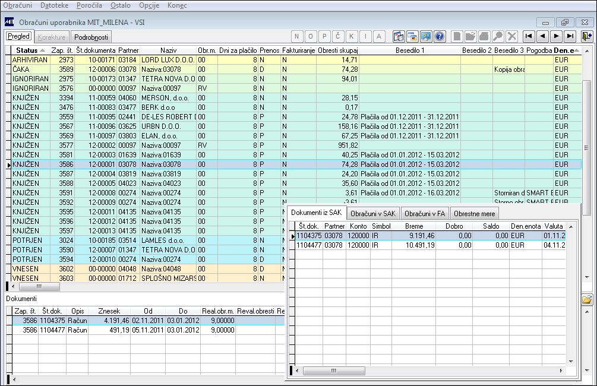Click the K status filter button

coord(352,37)
